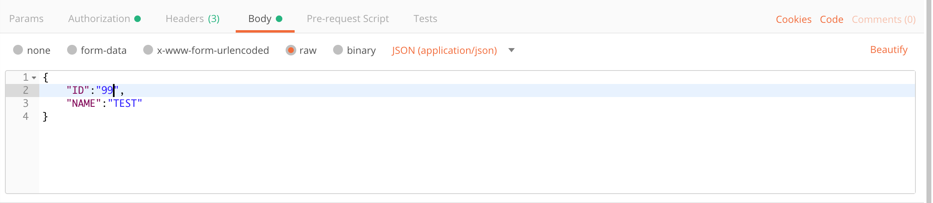The height and width of the screenshot is (203, 933).
Task: Click the content type dropdown arrow
Action: tap(511, 50)
